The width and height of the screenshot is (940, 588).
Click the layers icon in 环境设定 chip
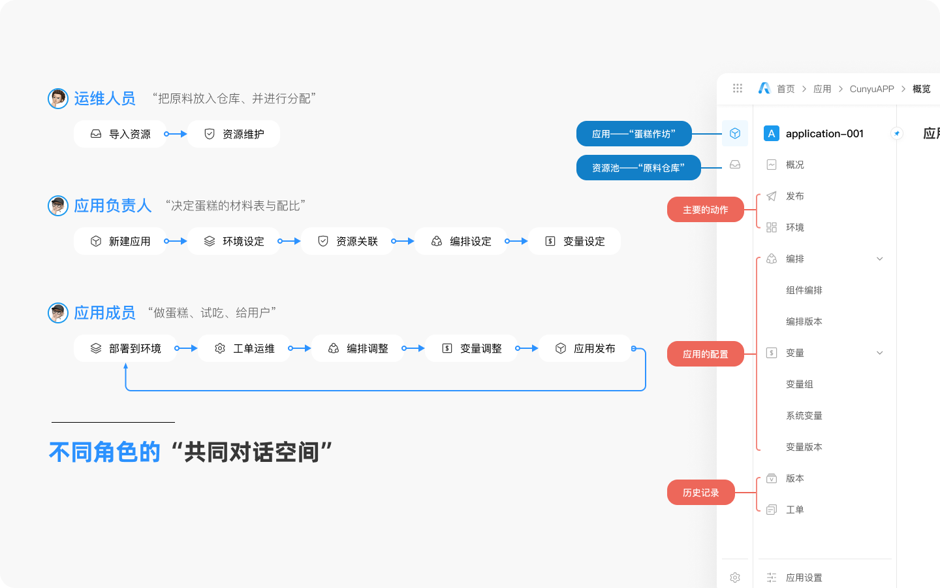click(x=210, y=241)
